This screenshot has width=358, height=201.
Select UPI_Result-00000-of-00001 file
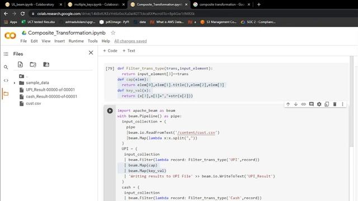pos(50,89)
